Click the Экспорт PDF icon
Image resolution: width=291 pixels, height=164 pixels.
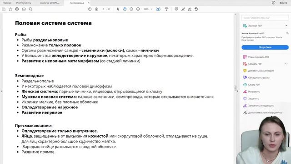coord(245,26)
